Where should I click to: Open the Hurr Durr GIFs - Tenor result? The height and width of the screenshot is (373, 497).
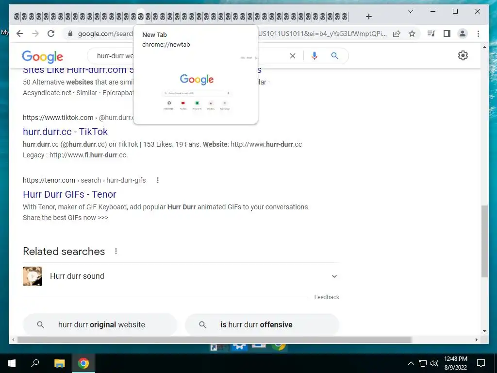tap(69, 194)
